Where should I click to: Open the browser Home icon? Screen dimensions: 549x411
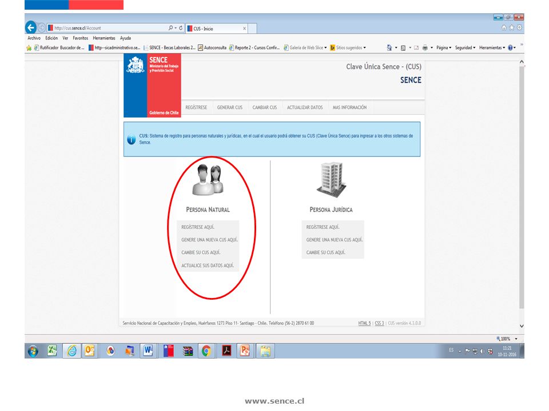[504, 27]
